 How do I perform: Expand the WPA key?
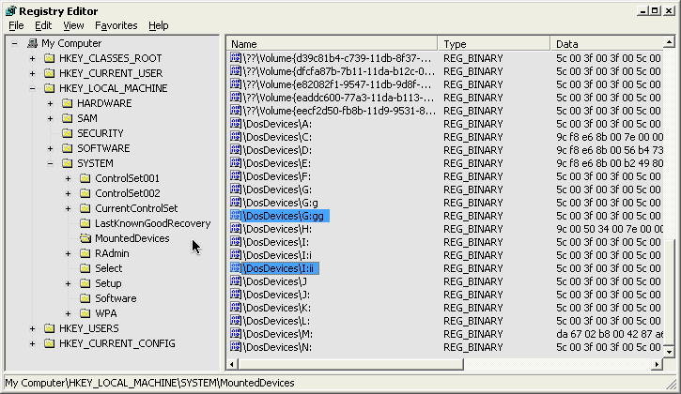(x=69, y=313)
